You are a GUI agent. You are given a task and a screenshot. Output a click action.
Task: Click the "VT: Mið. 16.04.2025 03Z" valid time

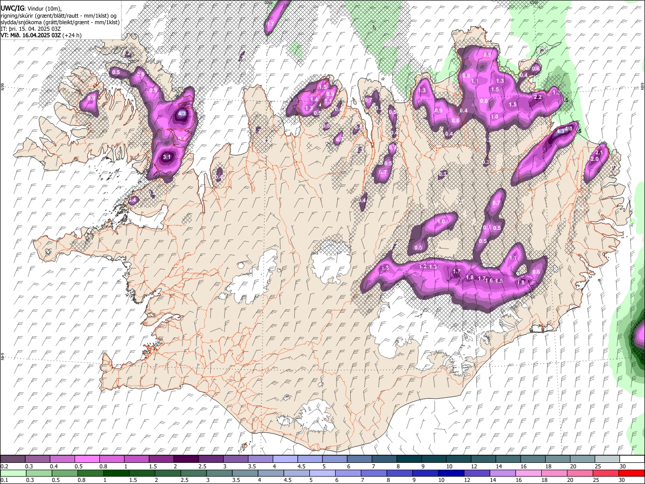click(x=31, y=35)
